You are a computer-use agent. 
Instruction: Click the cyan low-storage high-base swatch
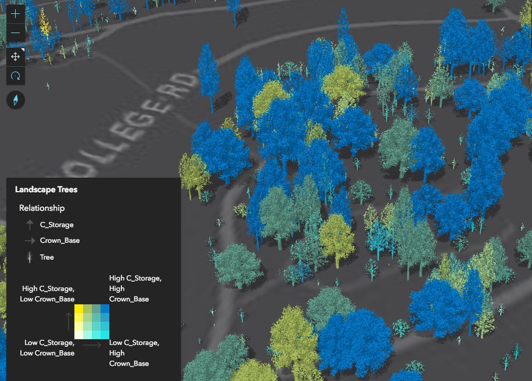[105, 335]
